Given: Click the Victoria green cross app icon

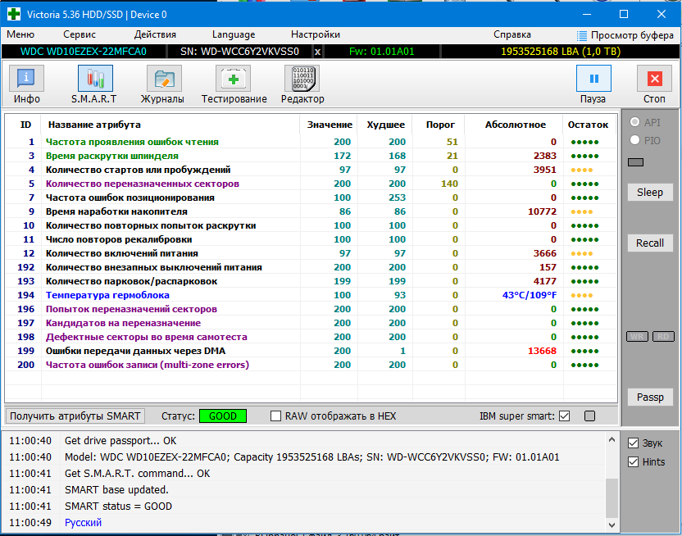Looking at the screenshot, I should click(13, 15).
